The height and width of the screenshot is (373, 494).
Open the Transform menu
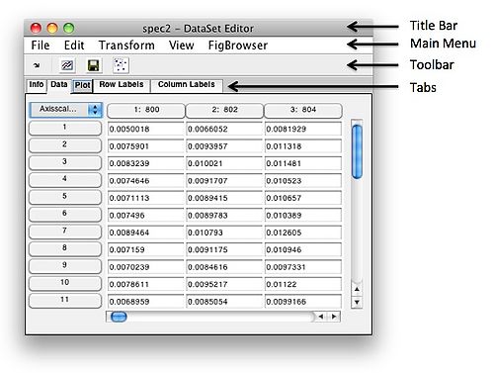click(126, 46)
